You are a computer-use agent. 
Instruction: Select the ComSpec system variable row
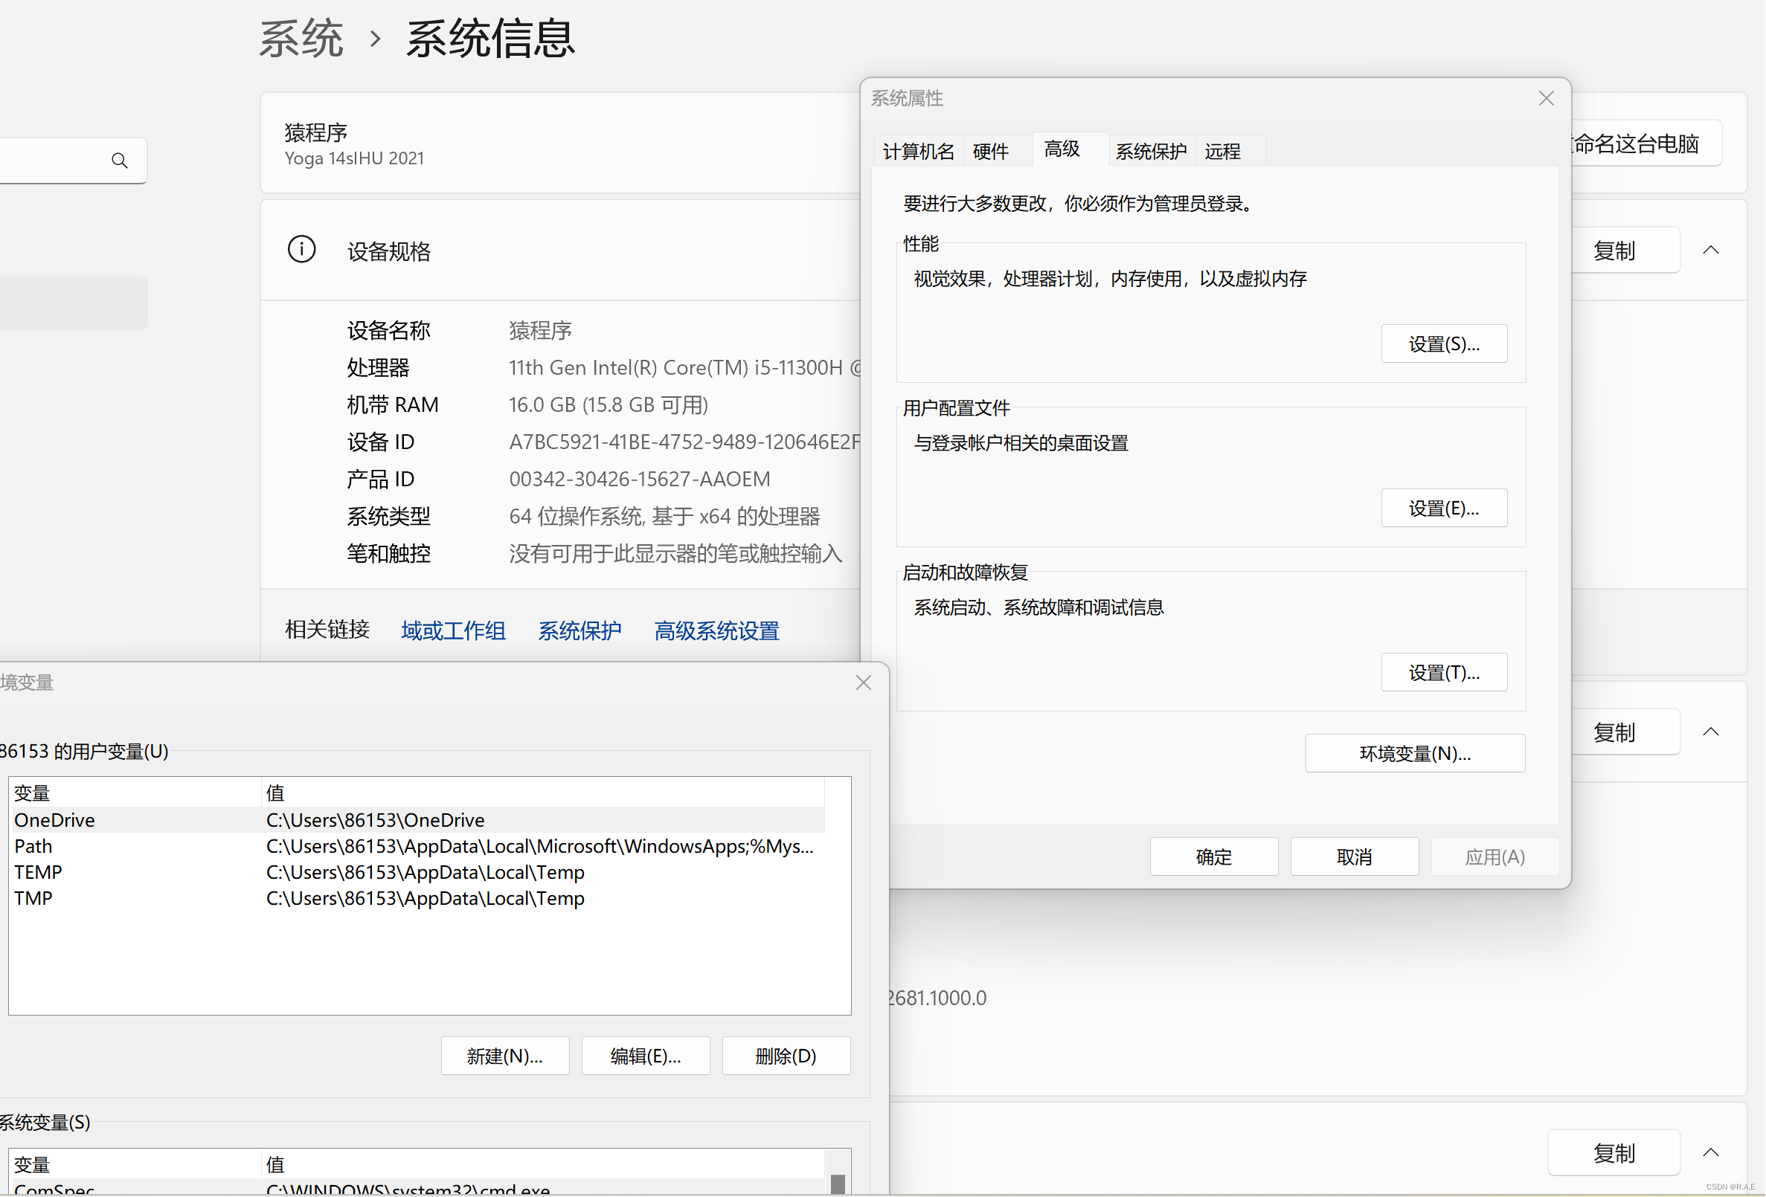point(417,1187)
